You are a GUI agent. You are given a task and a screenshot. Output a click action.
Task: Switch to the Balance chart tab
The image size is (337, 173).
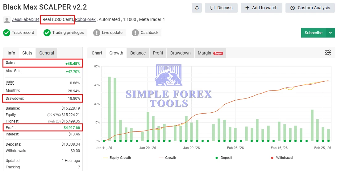point(138,53)
